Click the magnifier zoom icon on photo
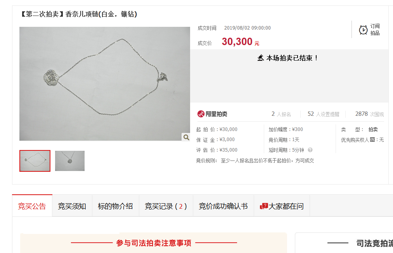 coord(186,137)
